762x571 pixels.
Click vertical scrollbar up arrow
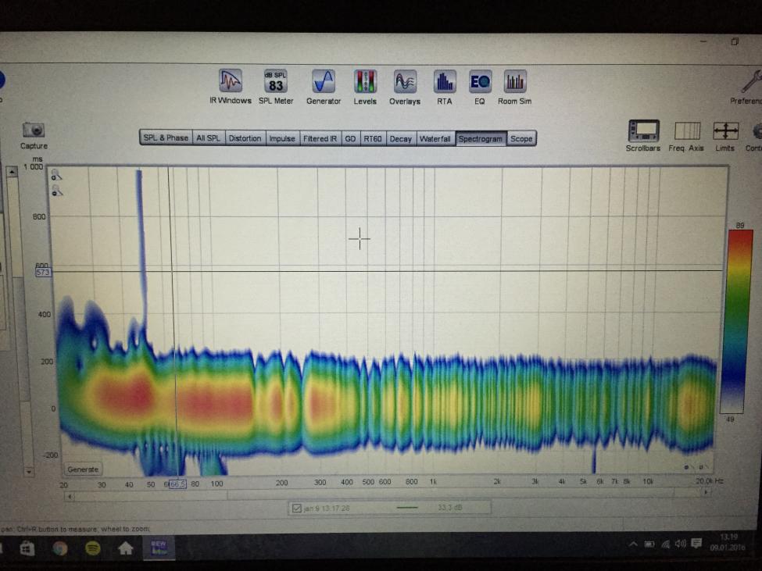(13, 171)
